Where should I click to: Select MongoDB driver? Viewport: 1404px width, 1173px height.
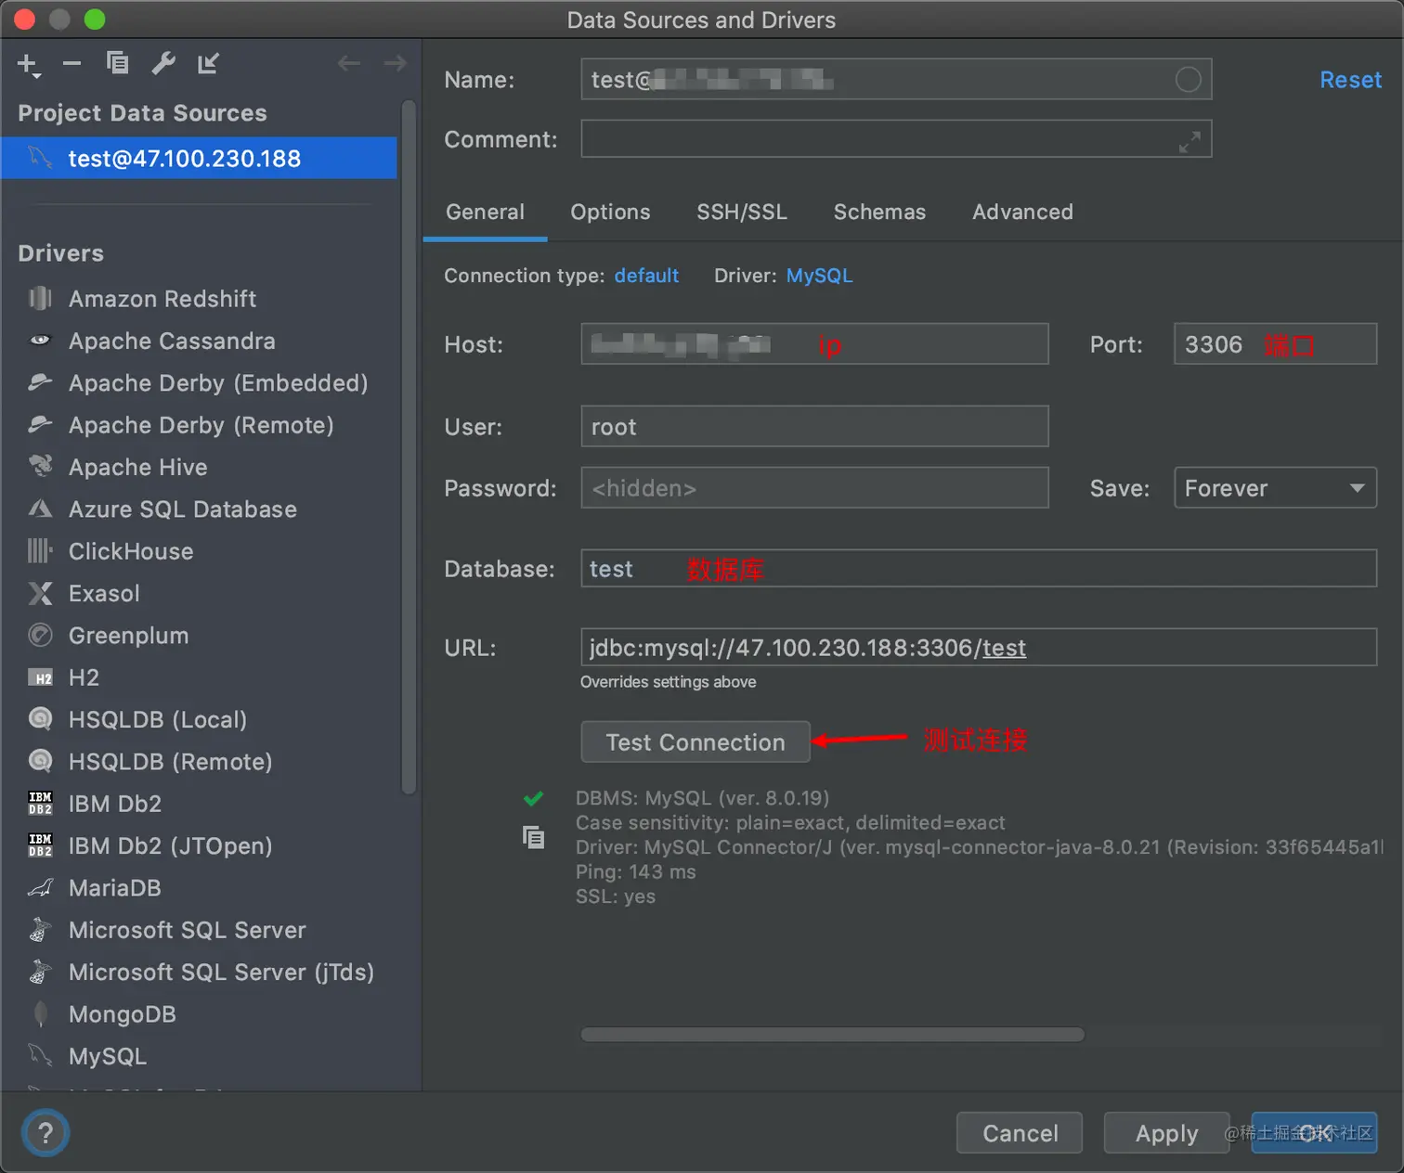[x=122, y=1014]
